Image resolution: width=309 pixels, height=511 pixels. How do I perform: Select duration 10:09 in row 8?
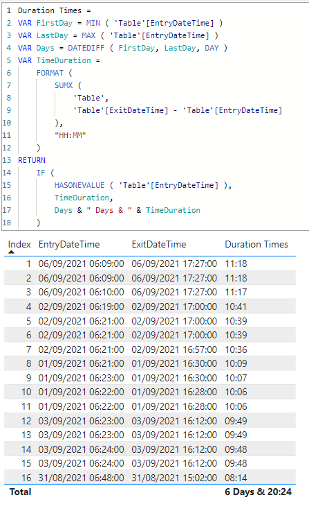click(236, 363)
